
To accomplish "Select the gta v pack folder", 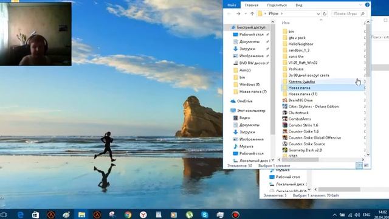I will (x=297, y=38).
